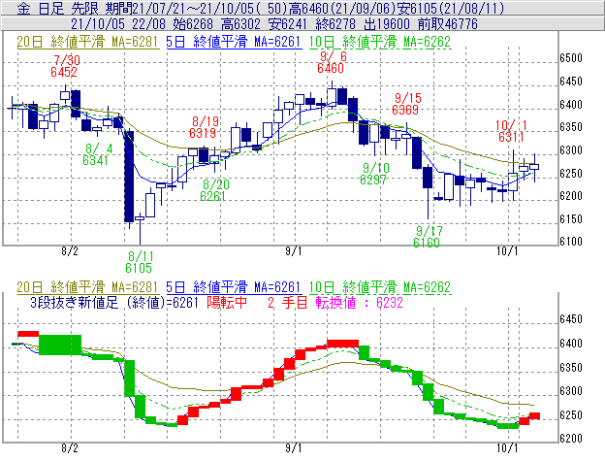Click the 8/2 date on lower chart axis
The image size is (605, 461).
click(70, 448)
